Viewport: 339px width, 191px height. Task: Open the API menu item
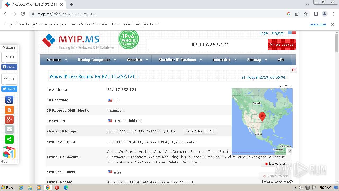281,60
